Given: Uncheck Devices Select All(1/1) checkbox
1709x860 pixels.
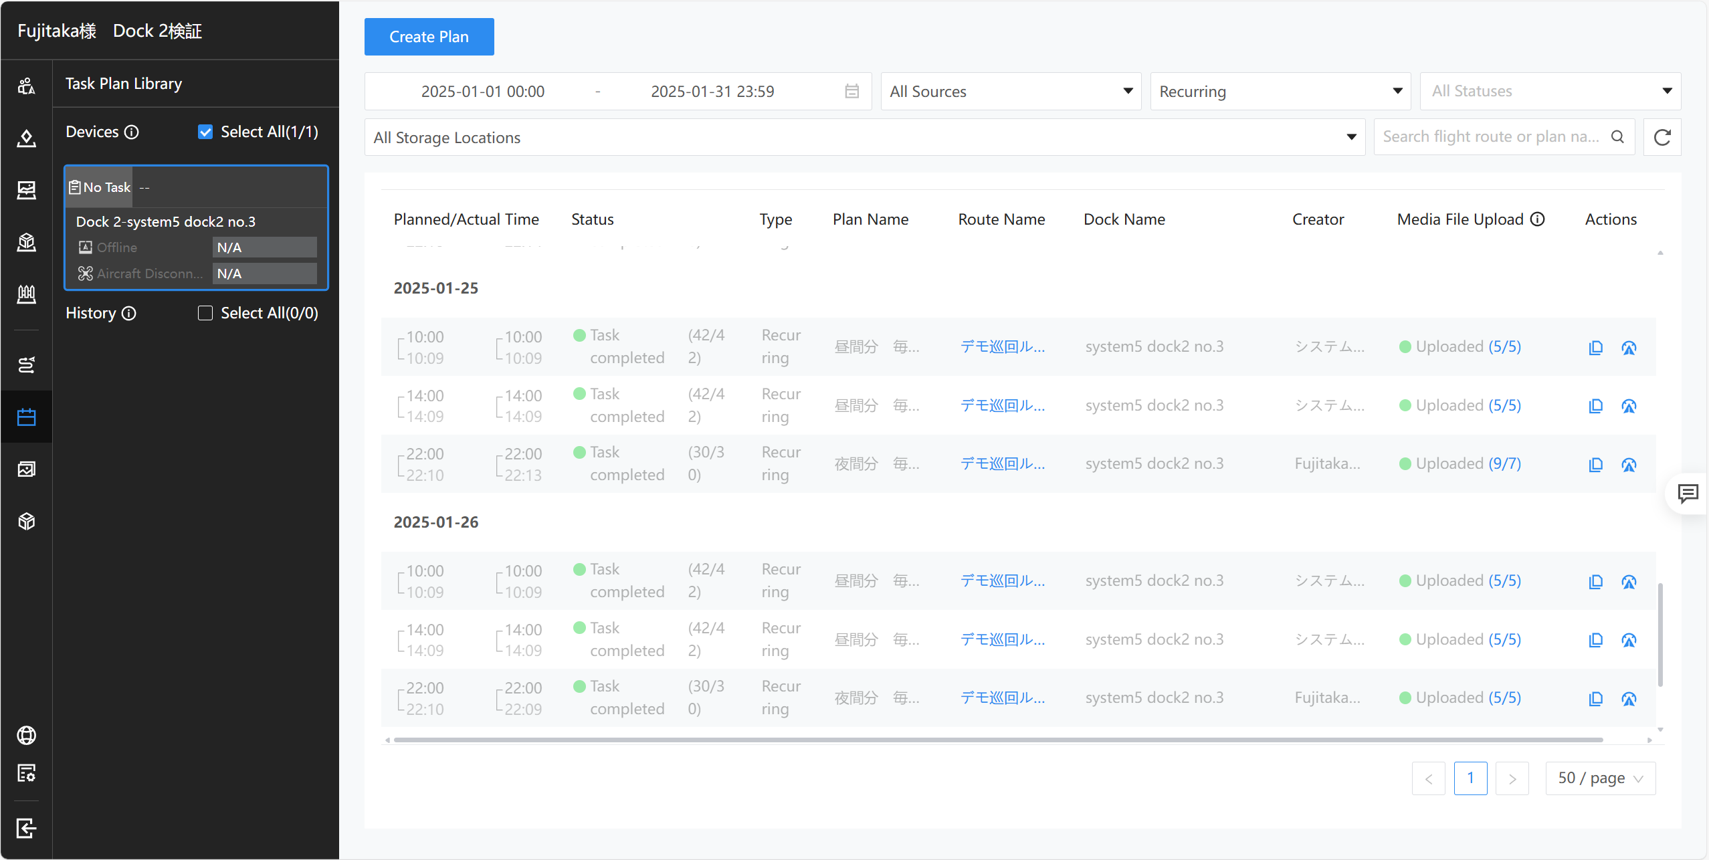Looking at the screenshot, I should tap(205, 132).
